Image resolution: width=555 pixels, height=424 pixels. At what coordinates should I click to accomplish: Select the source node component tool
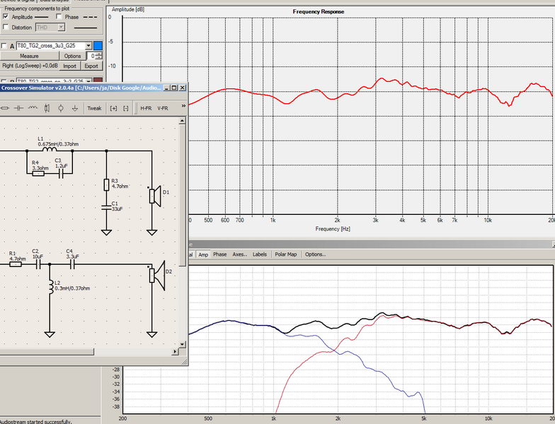click(x=61, y=108)
